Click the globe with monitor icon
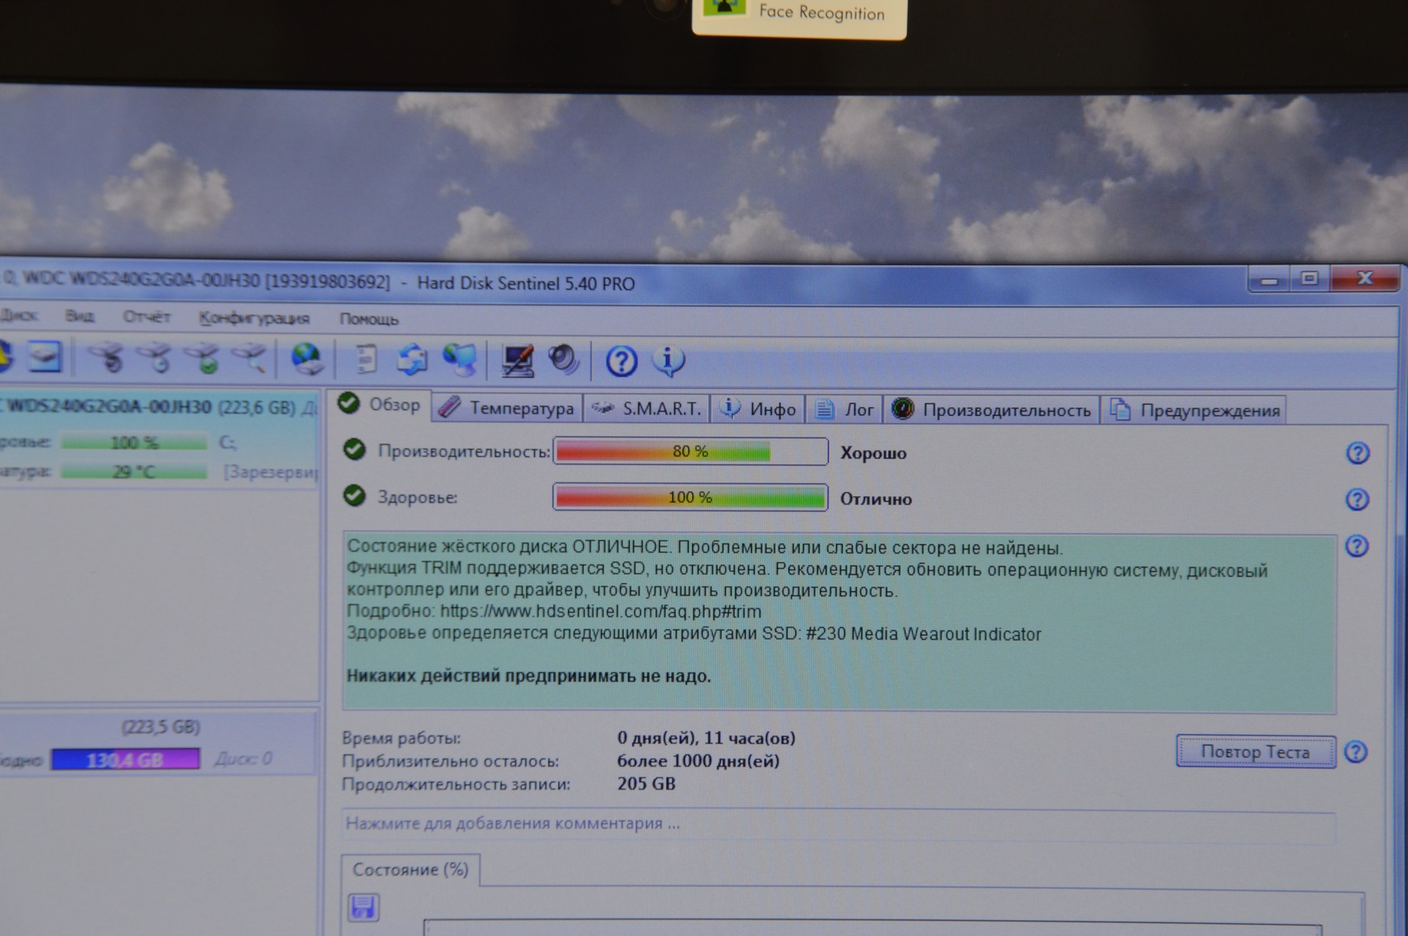Screen dimensions: 1408x936 460,359
